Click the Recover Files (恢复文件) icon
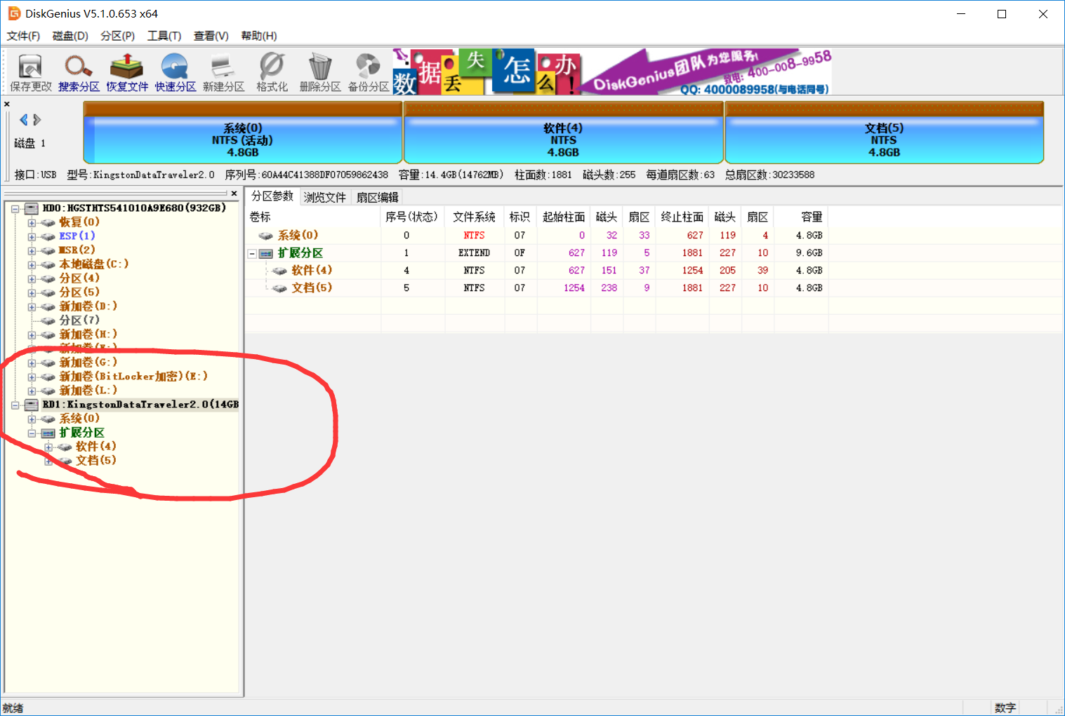 (127, 72)
